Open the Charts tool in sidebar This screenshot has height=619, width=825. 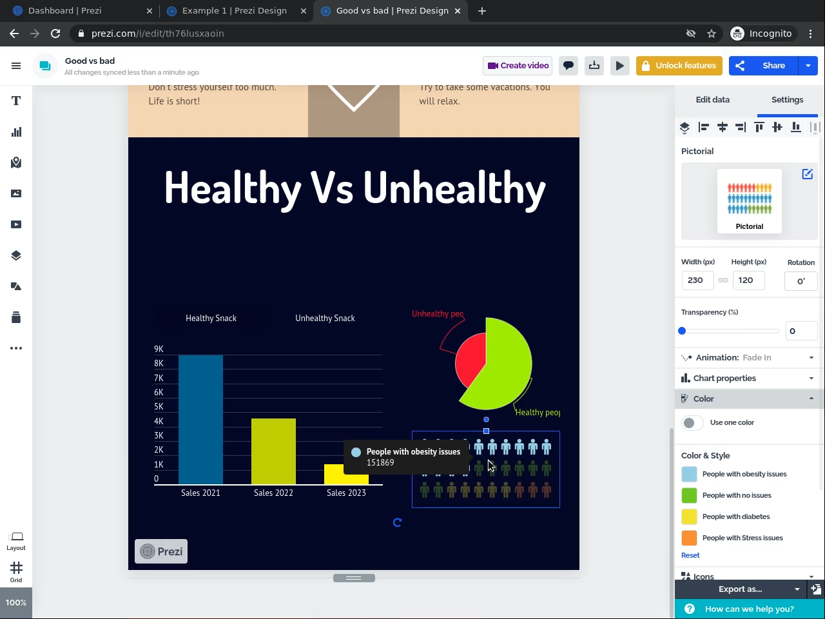tap(16, 132)
